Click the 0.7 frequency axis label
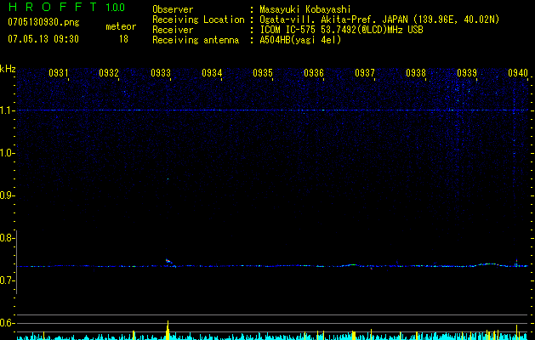Screen dimensions: 535x340 tap(6, 280)
